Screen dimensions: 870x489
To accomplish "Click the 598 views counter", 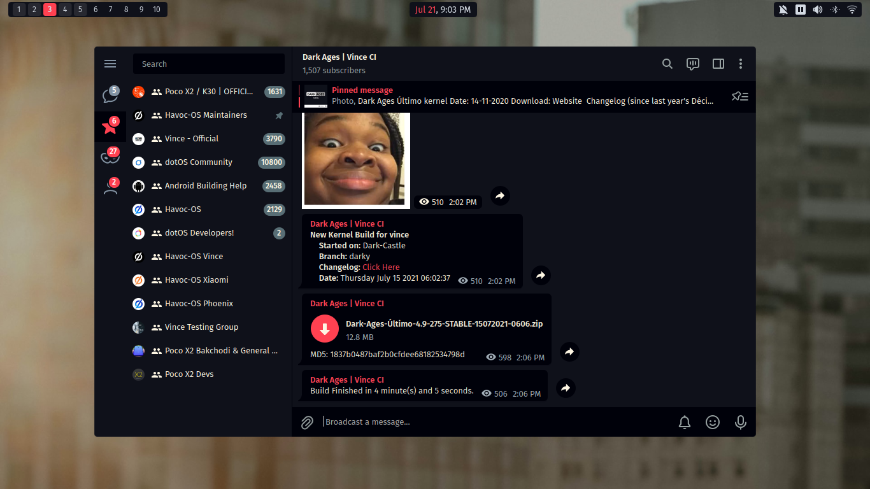I will 499,358.
